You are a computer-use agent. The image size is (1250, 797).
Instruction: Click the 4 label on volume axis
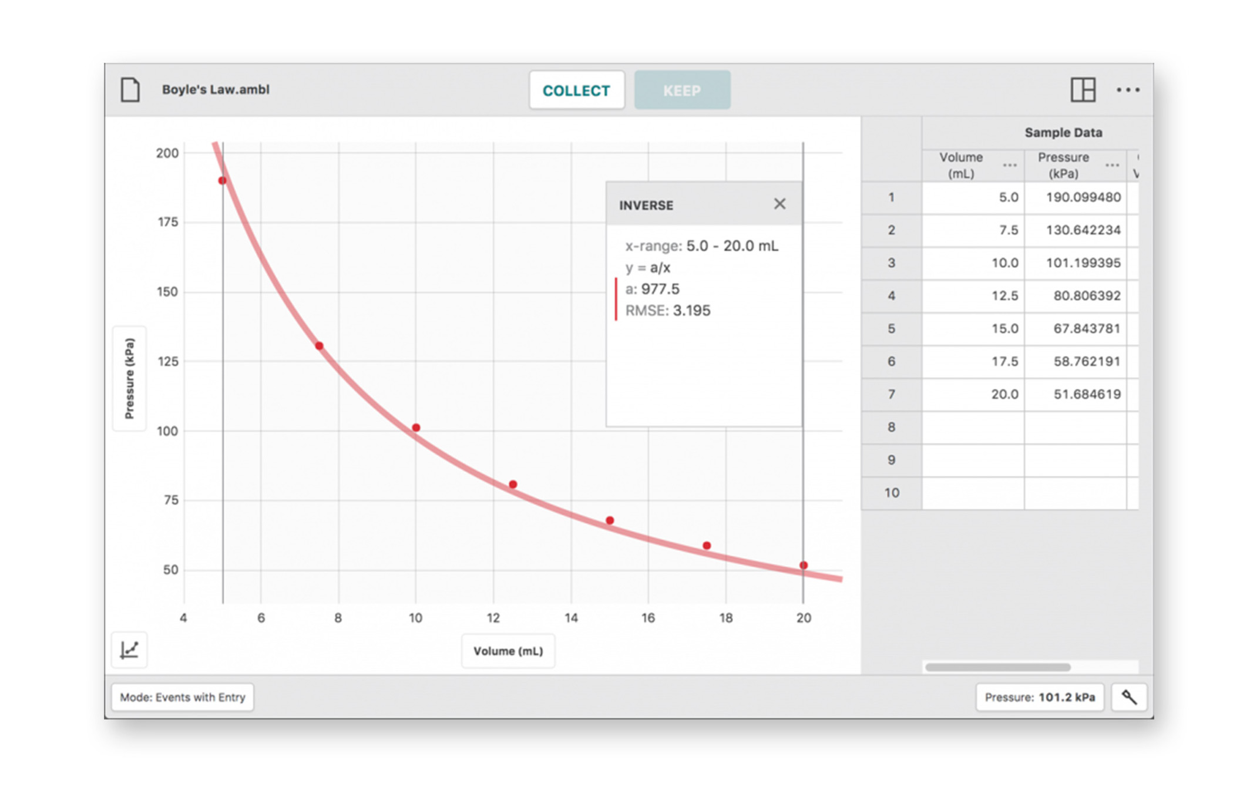point(183,618)
